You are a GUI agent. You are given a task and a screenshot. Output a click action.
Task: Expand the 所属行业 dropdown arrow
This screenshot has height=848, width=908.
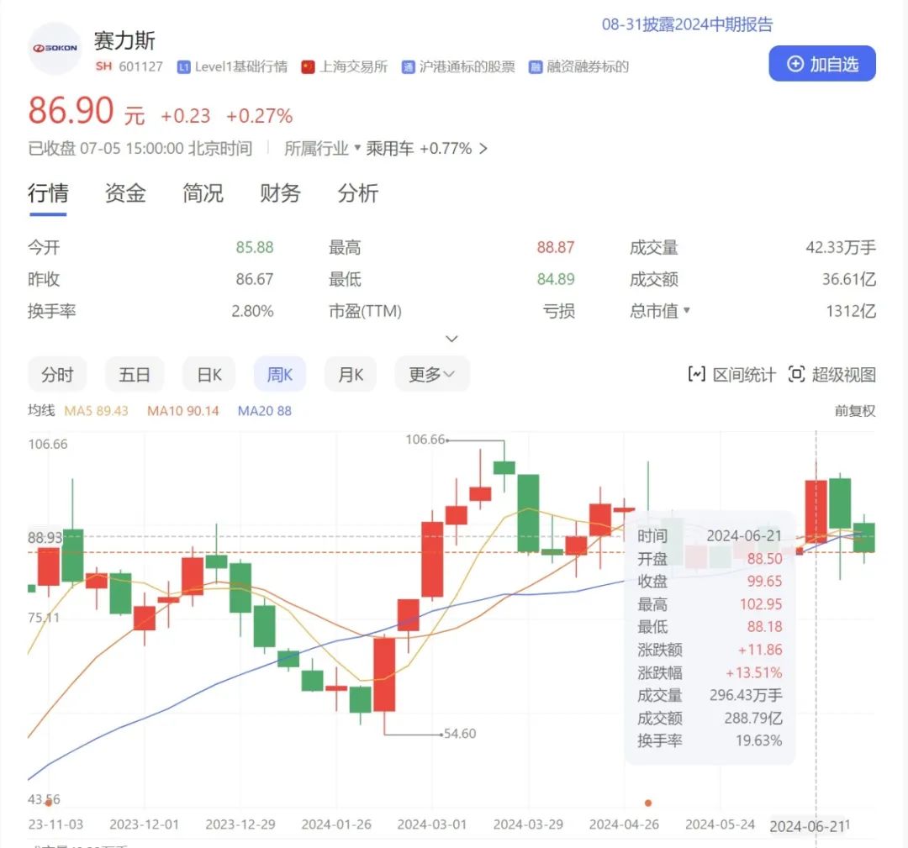[357, 148]
